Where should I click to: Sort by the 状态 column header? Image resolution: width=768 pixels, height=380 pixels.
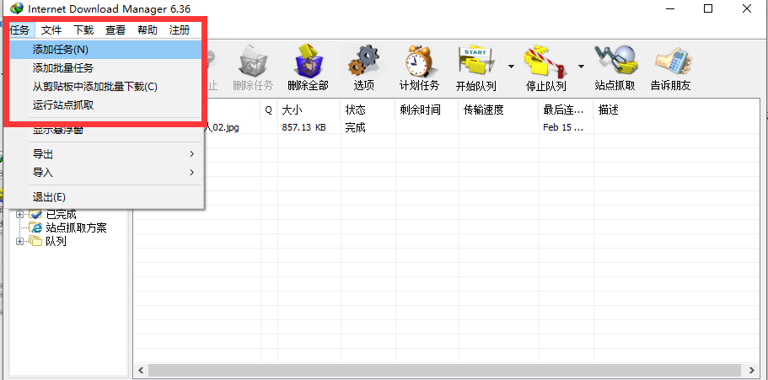(x=368, y=110)
